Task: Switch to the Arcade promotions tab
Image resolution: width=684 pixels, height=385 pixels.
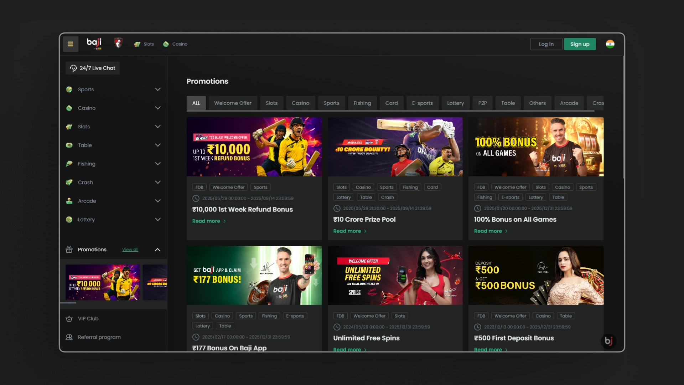Action: pyautogui.click(x=569, y=103)
